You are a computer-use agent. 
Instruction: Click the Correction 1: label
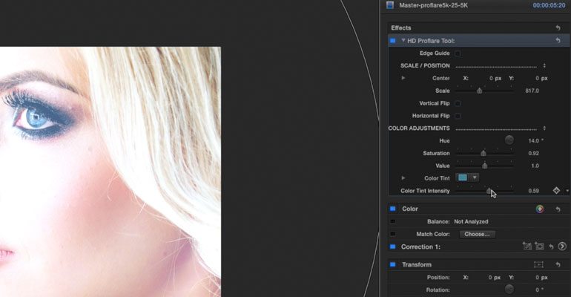pos(420,247)
